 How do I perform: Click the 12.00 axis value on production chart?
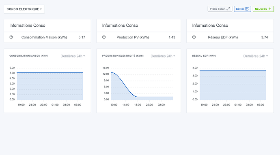[x=106, y=74]
